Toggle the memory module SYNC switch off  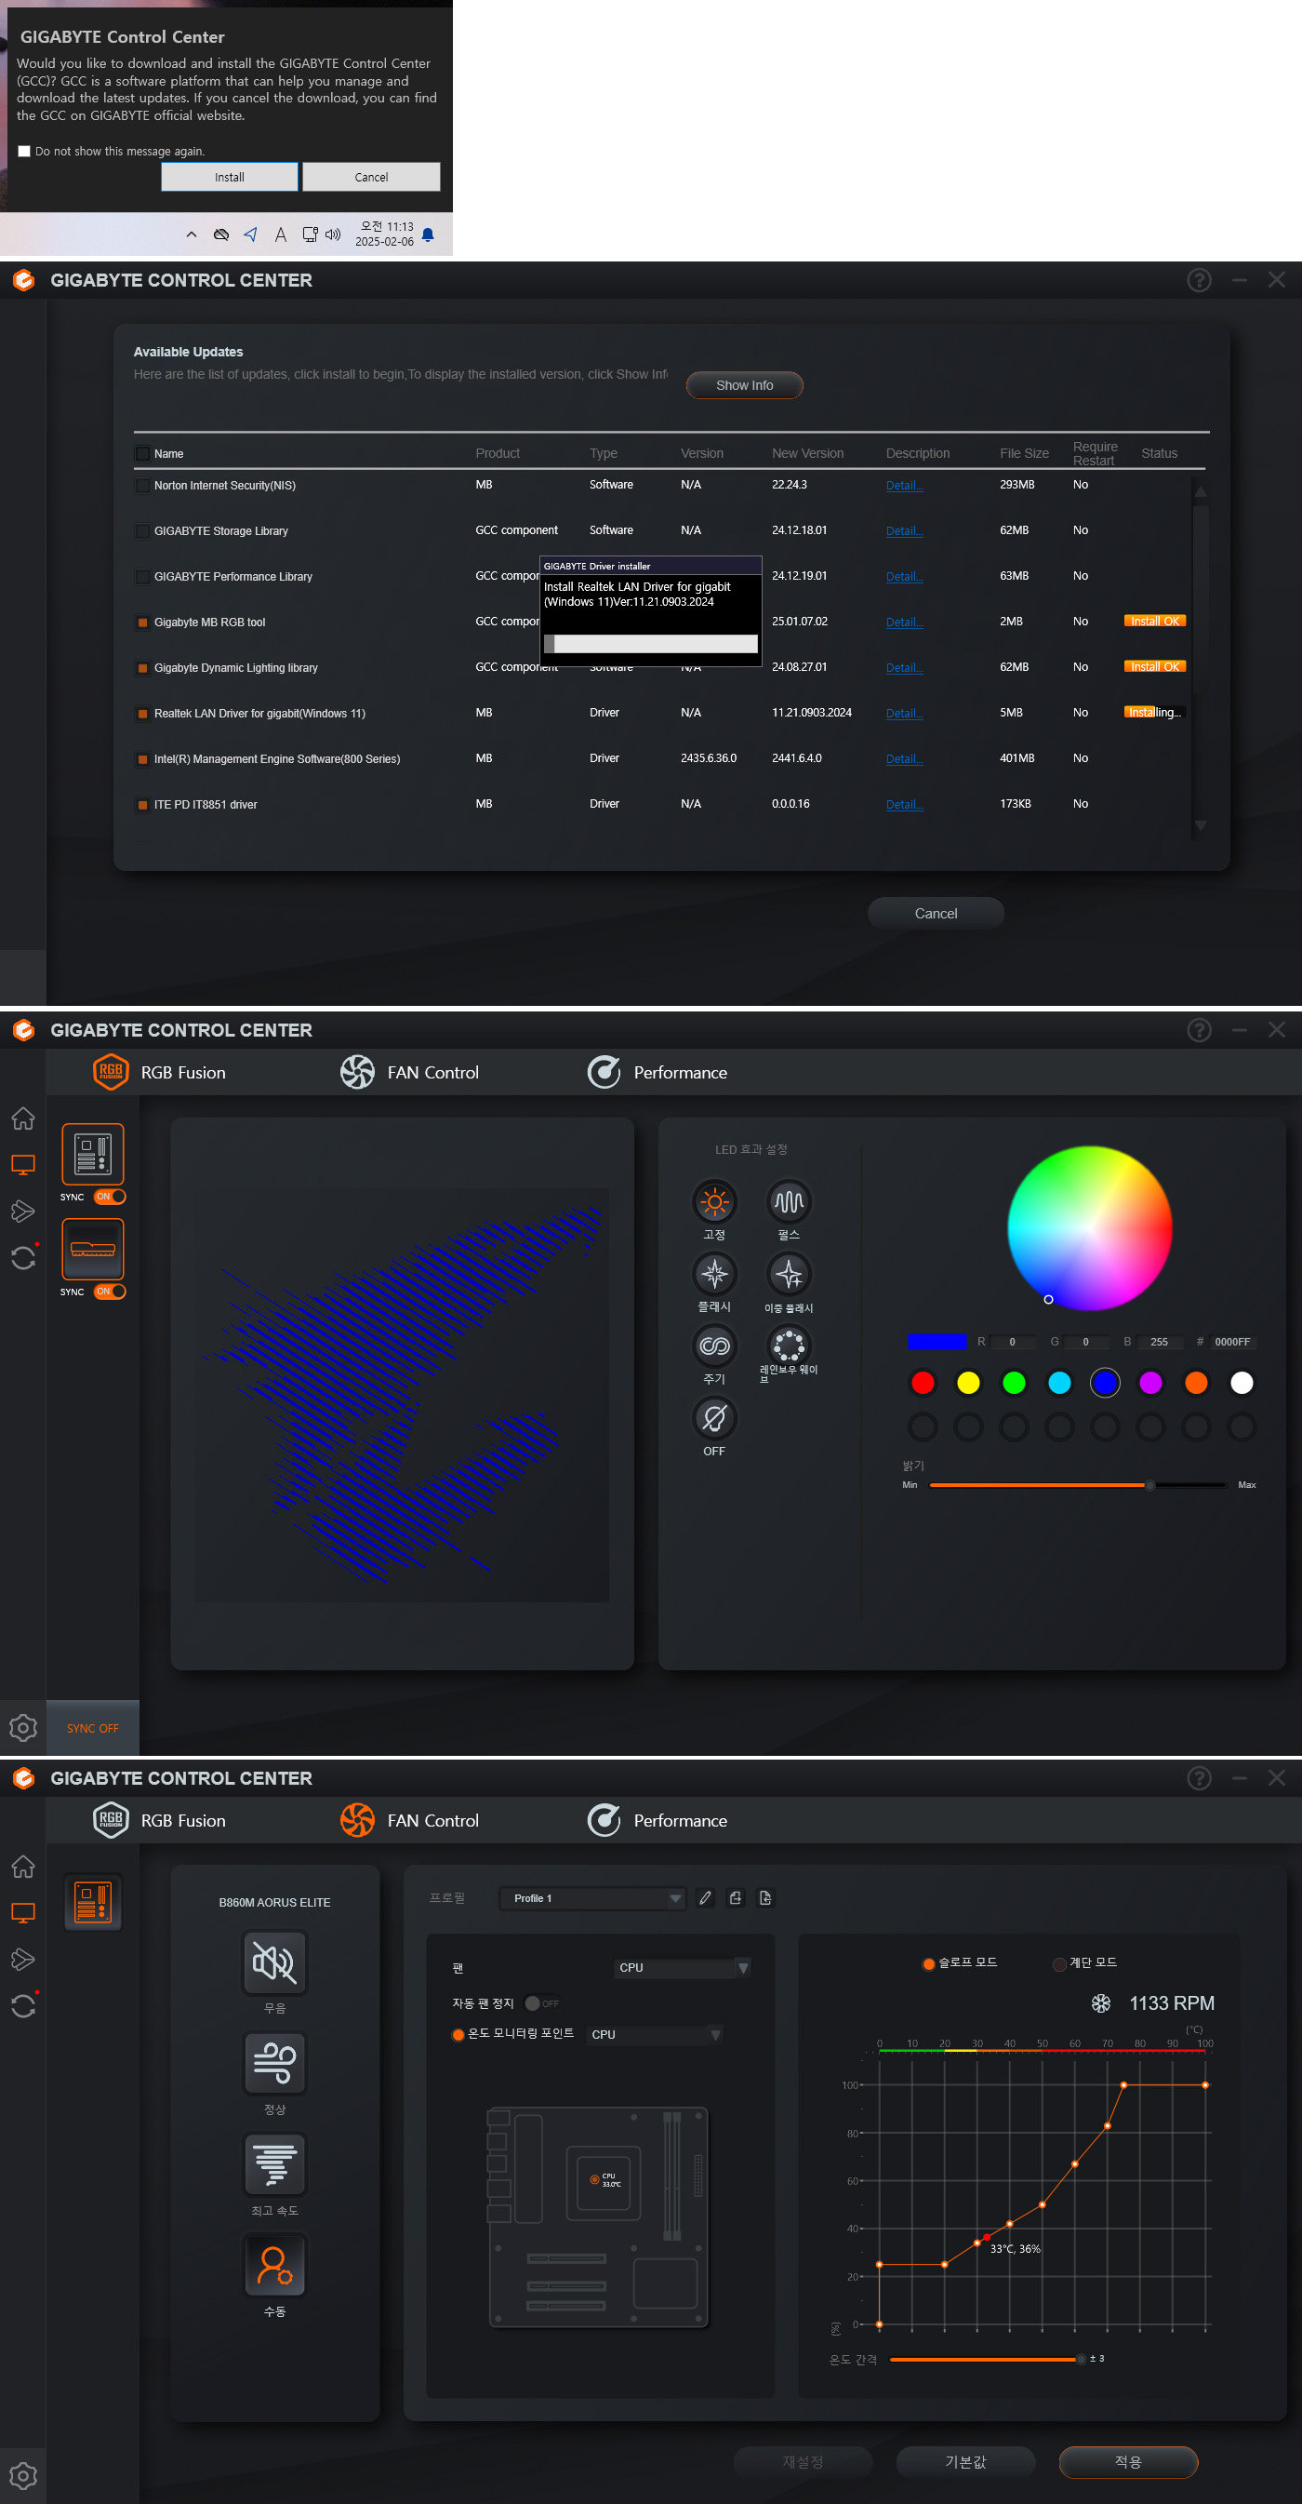(110, 1292)
